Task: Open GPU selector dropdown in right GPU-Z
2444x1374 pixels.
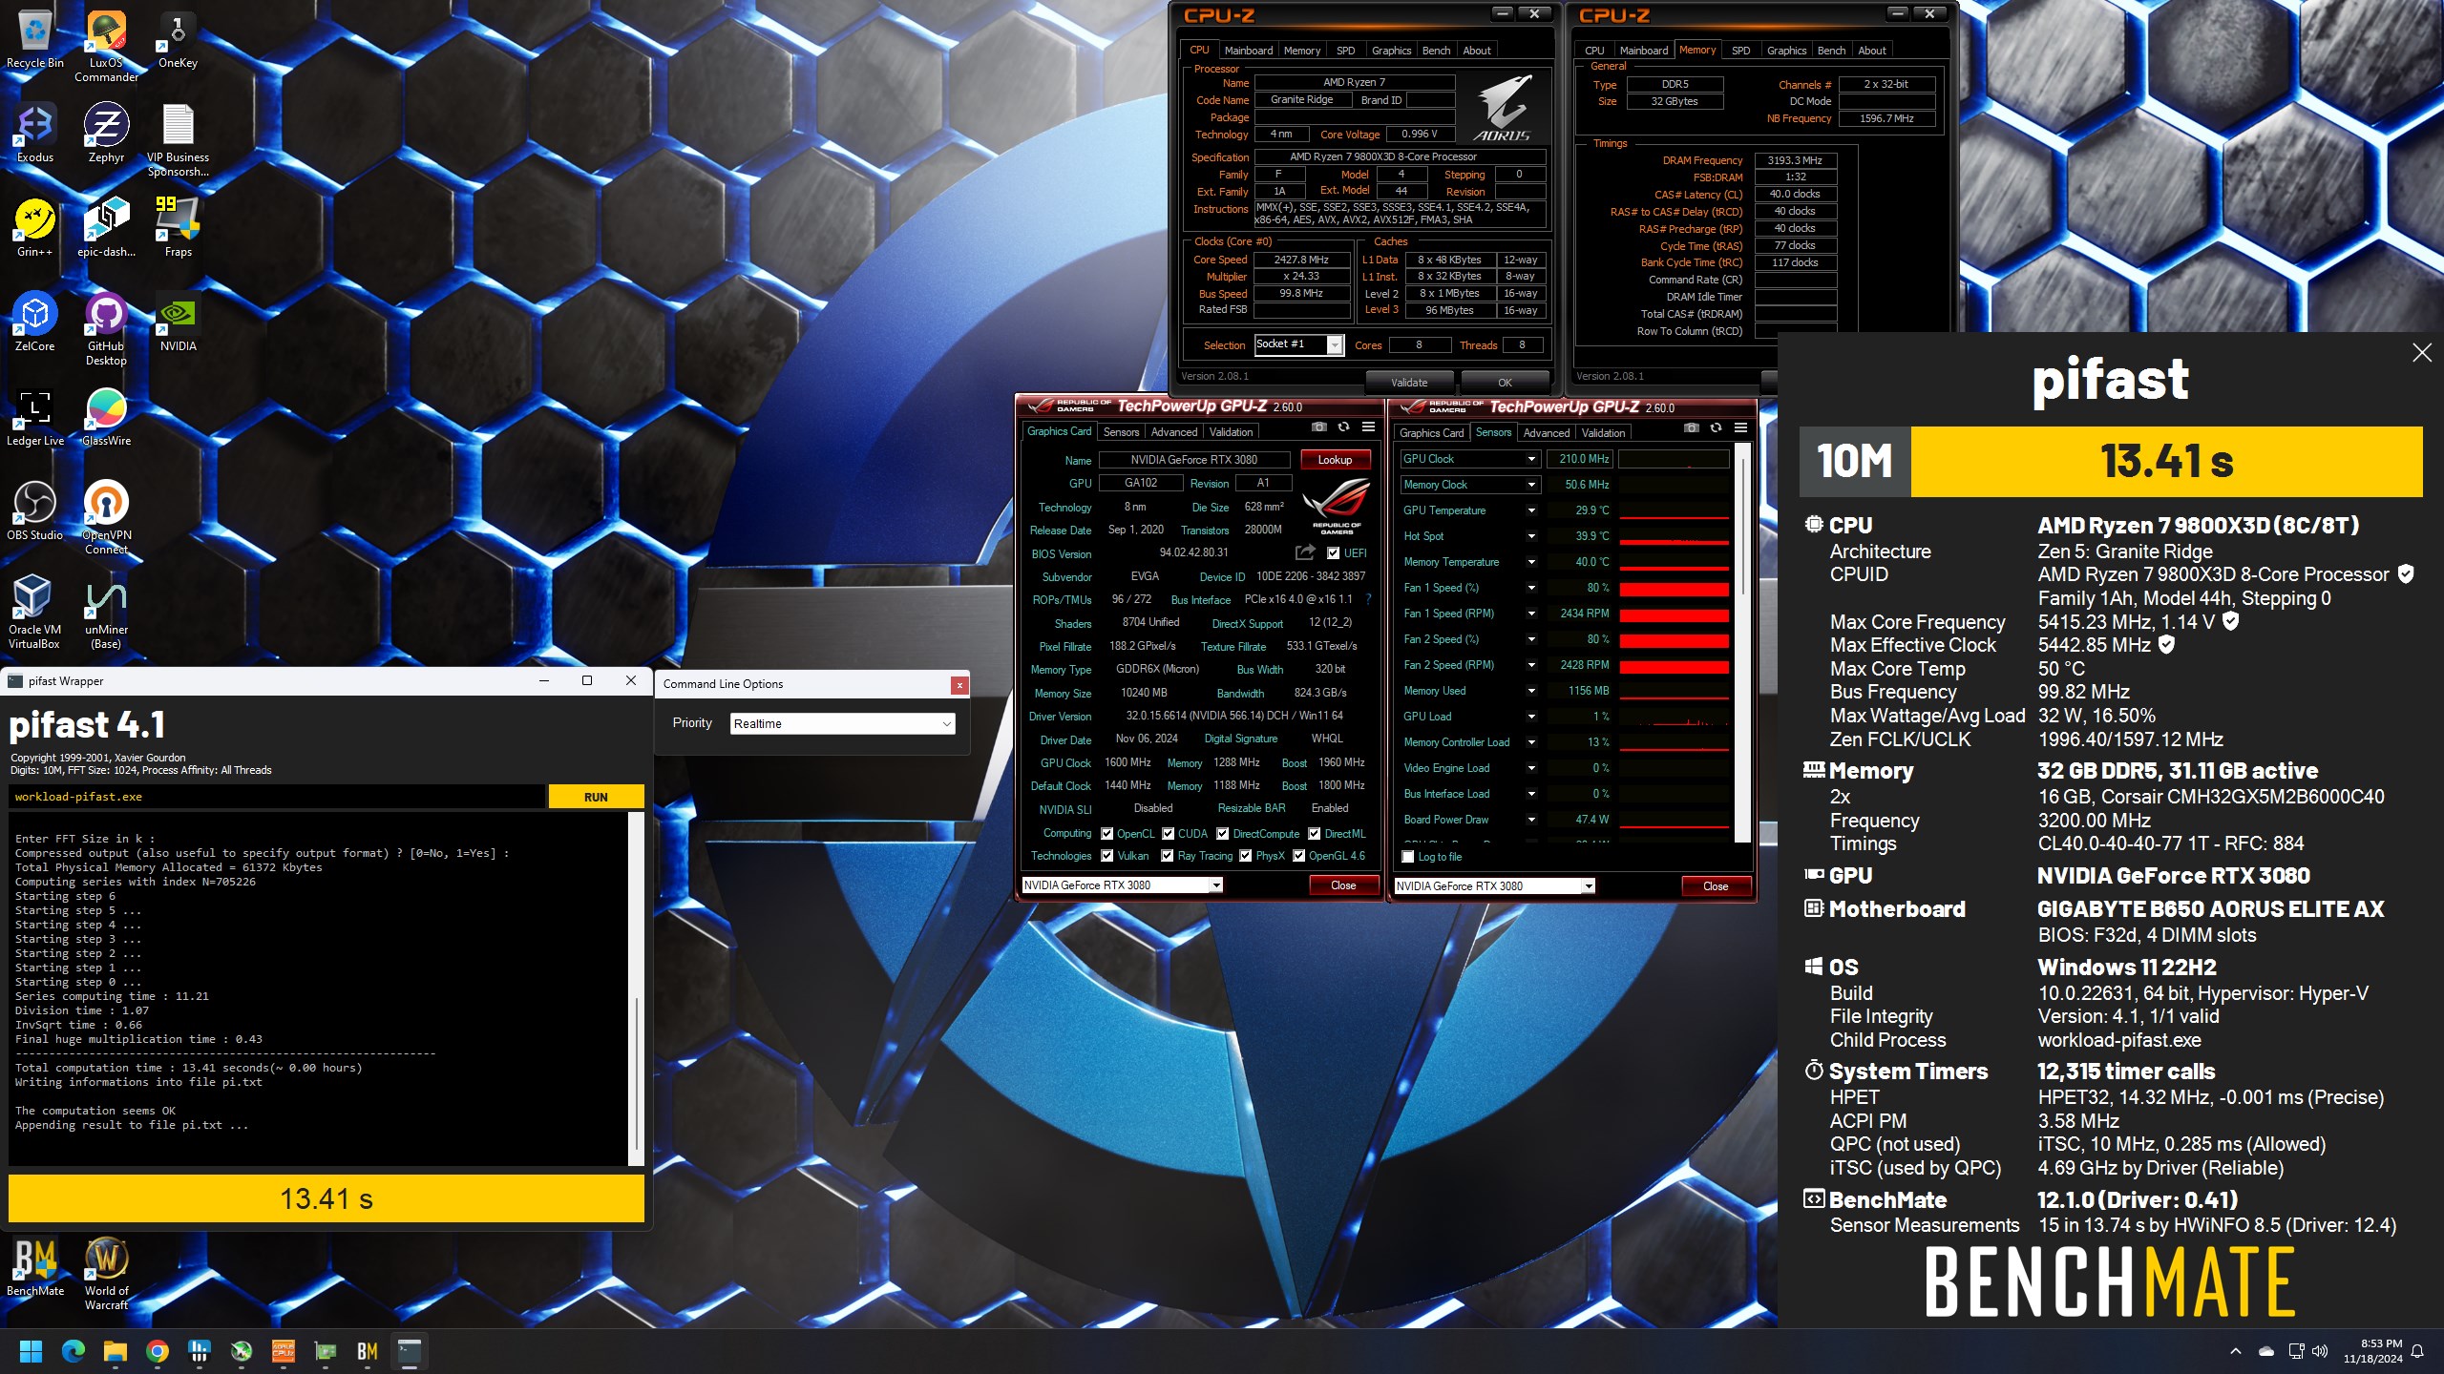Action: [1495, 886]
